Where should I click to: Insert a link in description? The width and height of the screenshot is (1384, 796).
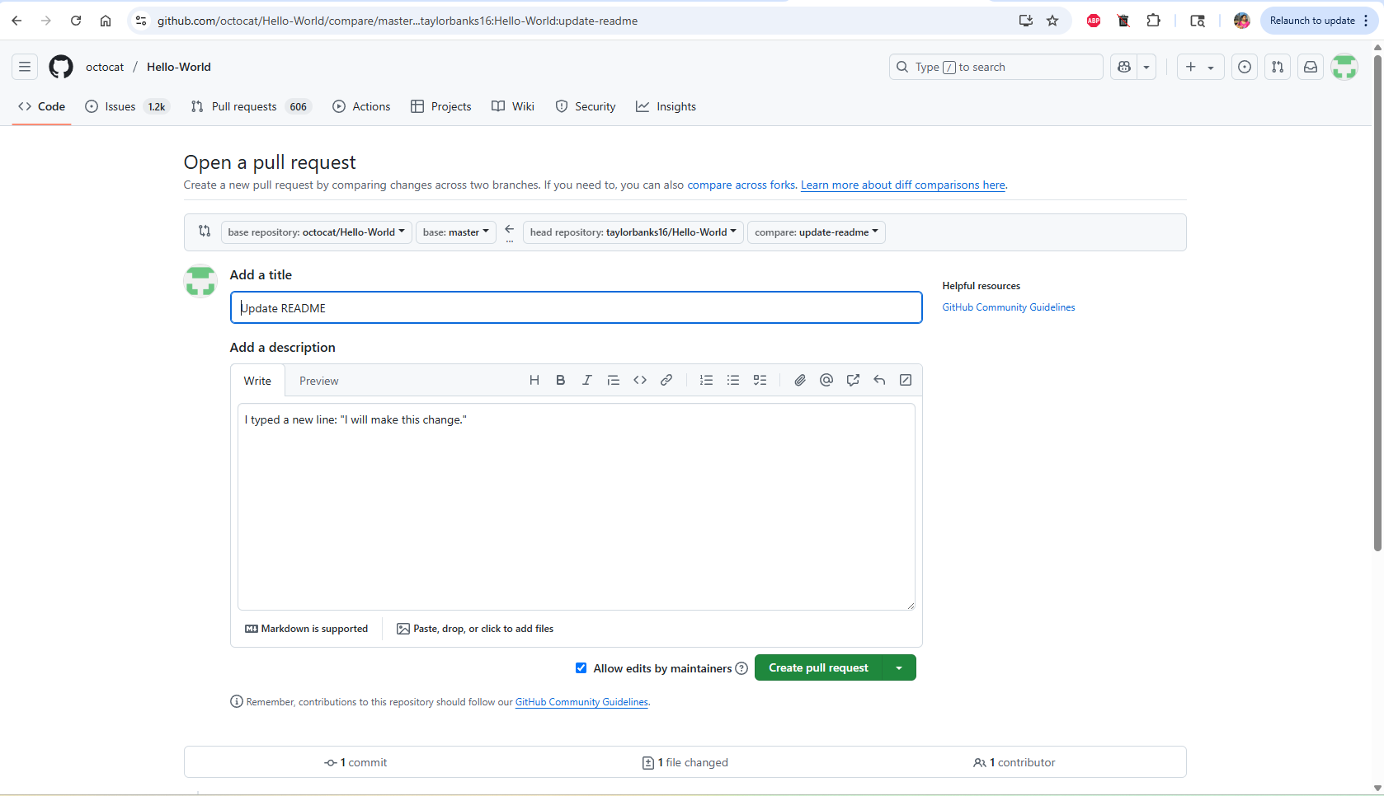[x=666, y=380]
